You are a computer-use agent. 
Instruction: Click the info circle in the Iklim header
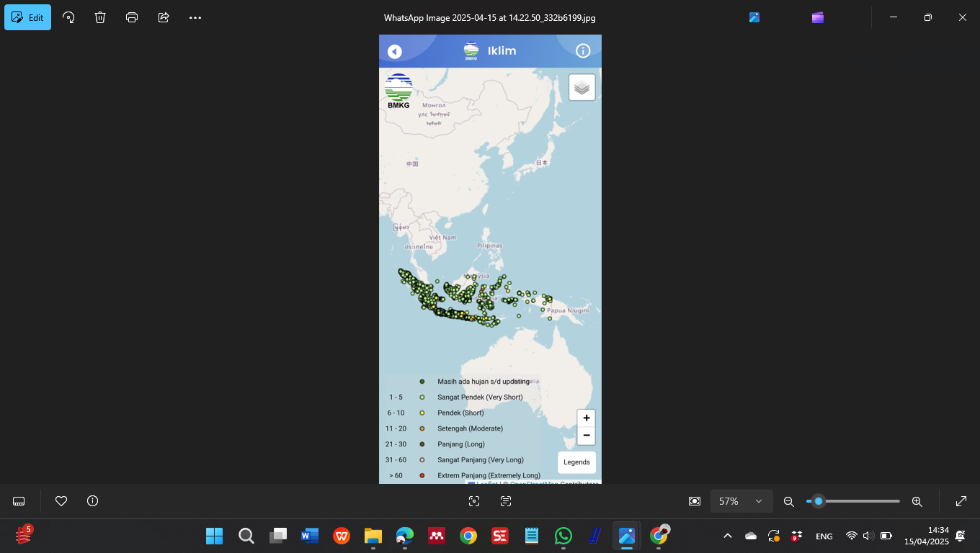tap(583, 50)
